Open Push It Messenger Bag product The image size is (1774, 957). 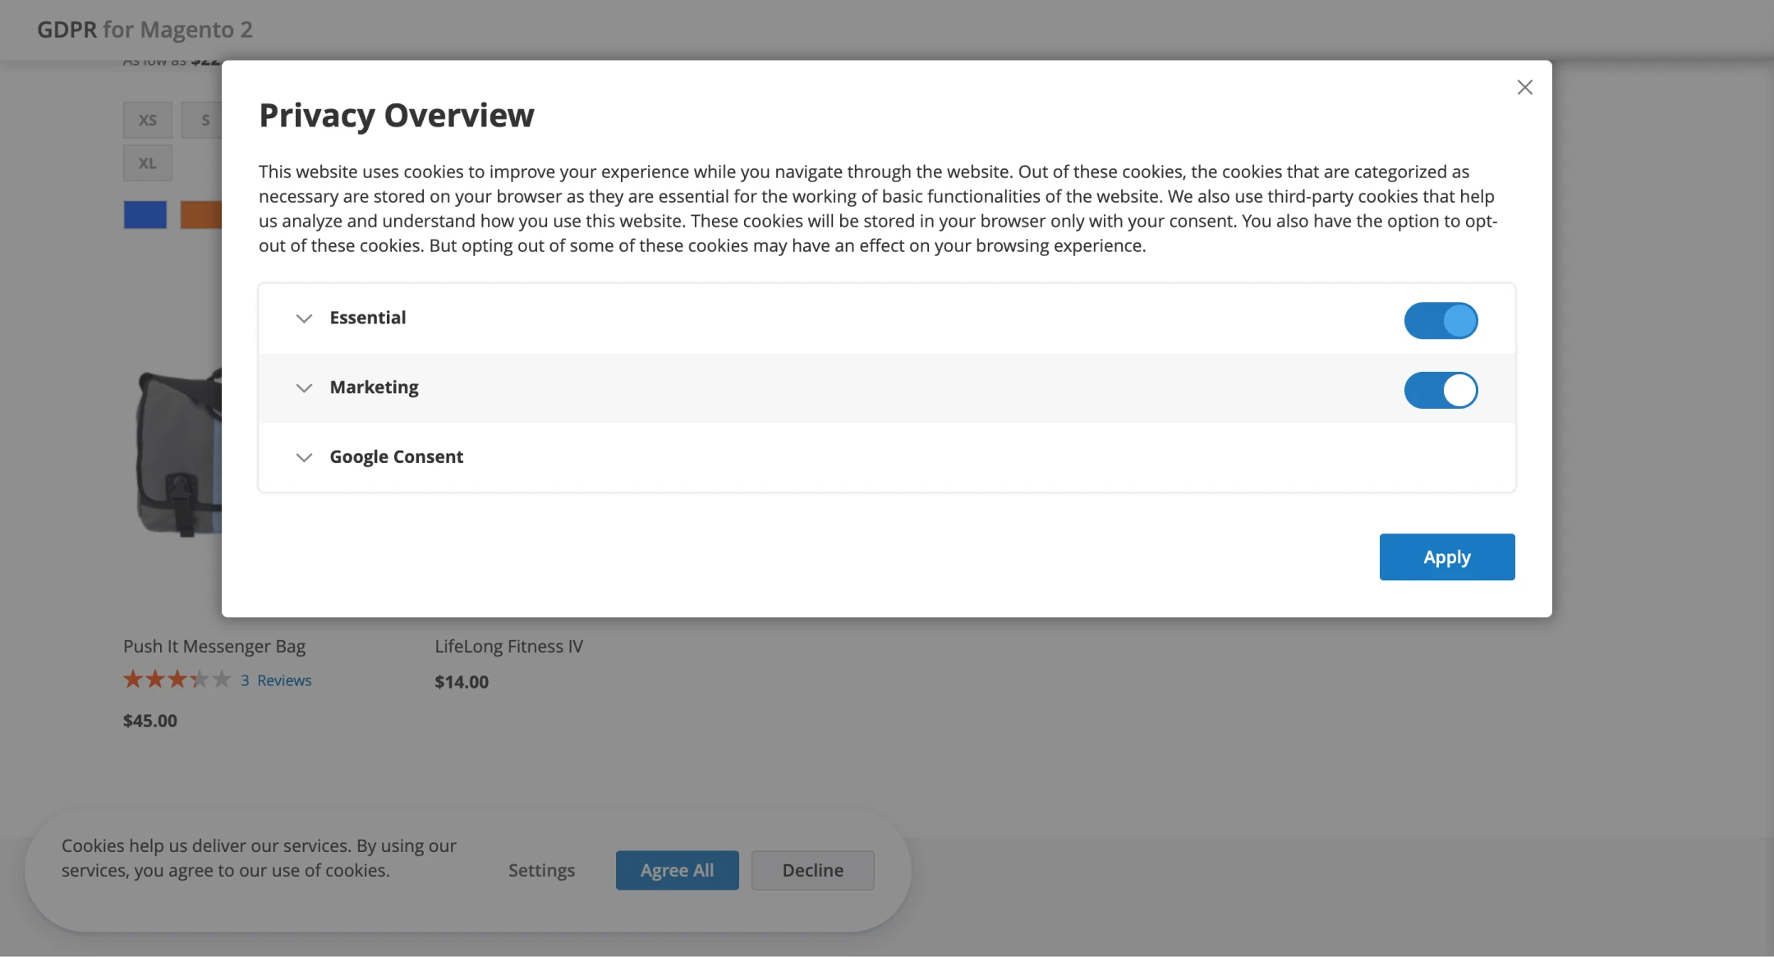tap(214, 647)
